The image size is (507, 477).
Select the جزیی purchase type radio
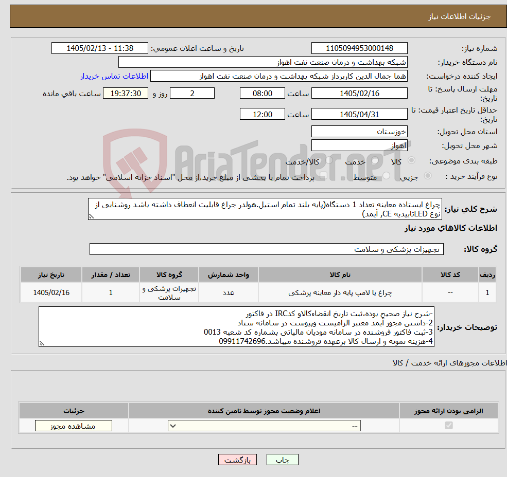427,176
